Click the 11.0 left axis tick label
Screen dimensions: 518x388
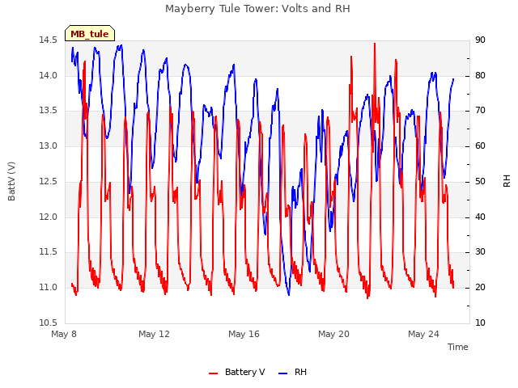[48, 288]
